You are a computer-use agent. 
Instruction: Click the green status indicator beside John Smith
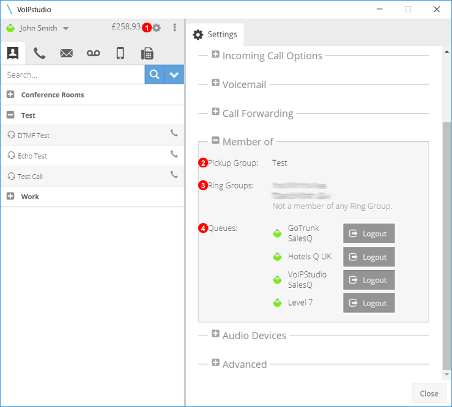(x=10, y=28)
